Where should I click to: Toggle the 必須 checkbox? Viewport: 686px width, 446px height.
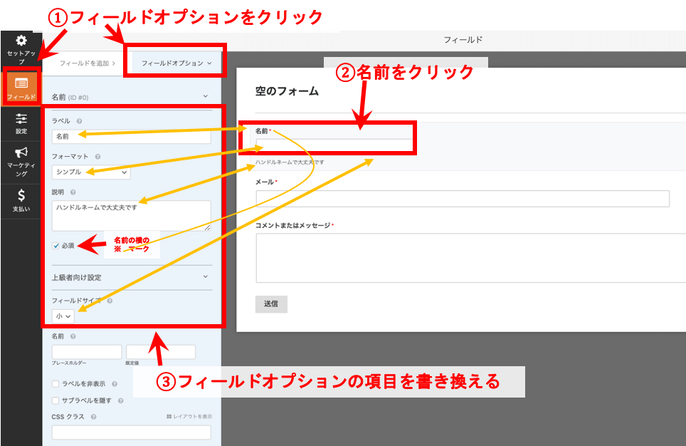[56, 246]
